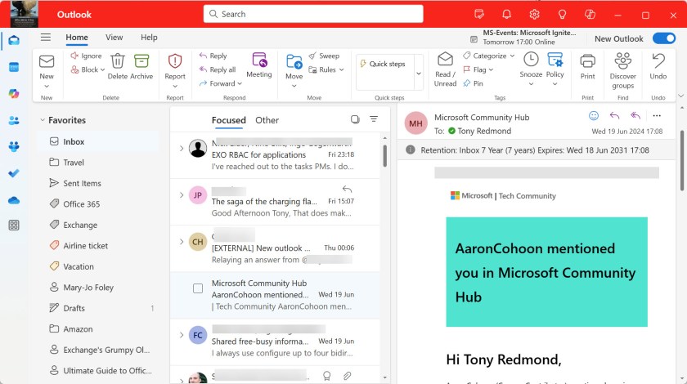The image size is (687, 384).
Task: Open the Sent Items folder
Action: 98,183
